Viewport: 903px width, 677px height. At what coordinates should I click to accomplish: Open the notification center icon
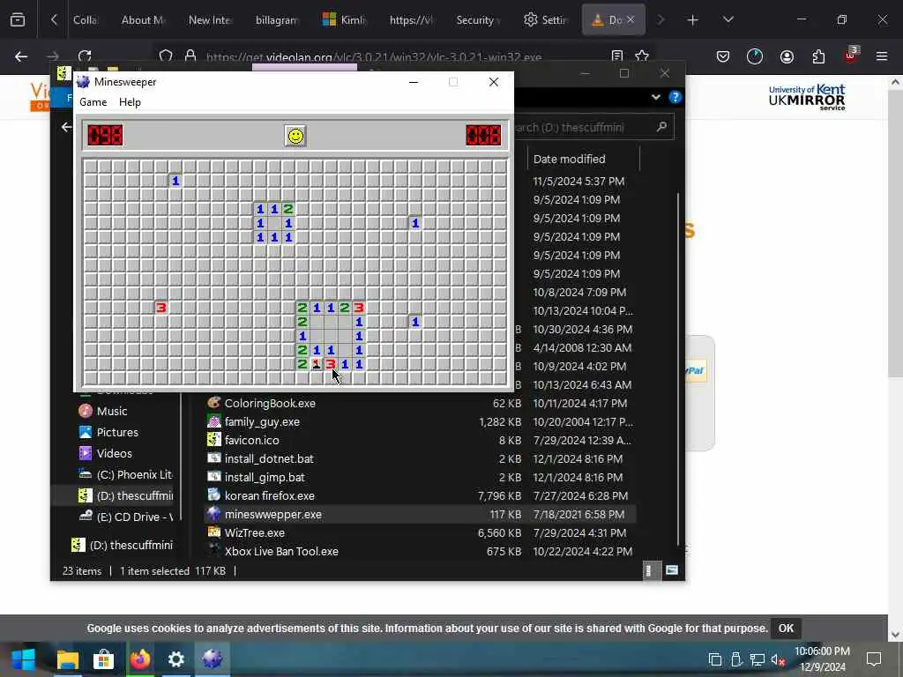[874, 659]
